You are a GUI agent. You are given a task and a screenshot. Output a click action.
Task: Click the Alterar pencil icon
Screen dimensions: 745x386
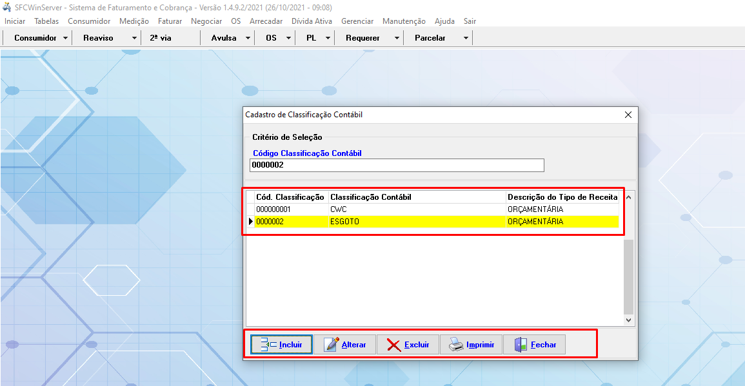click(332, 345)
